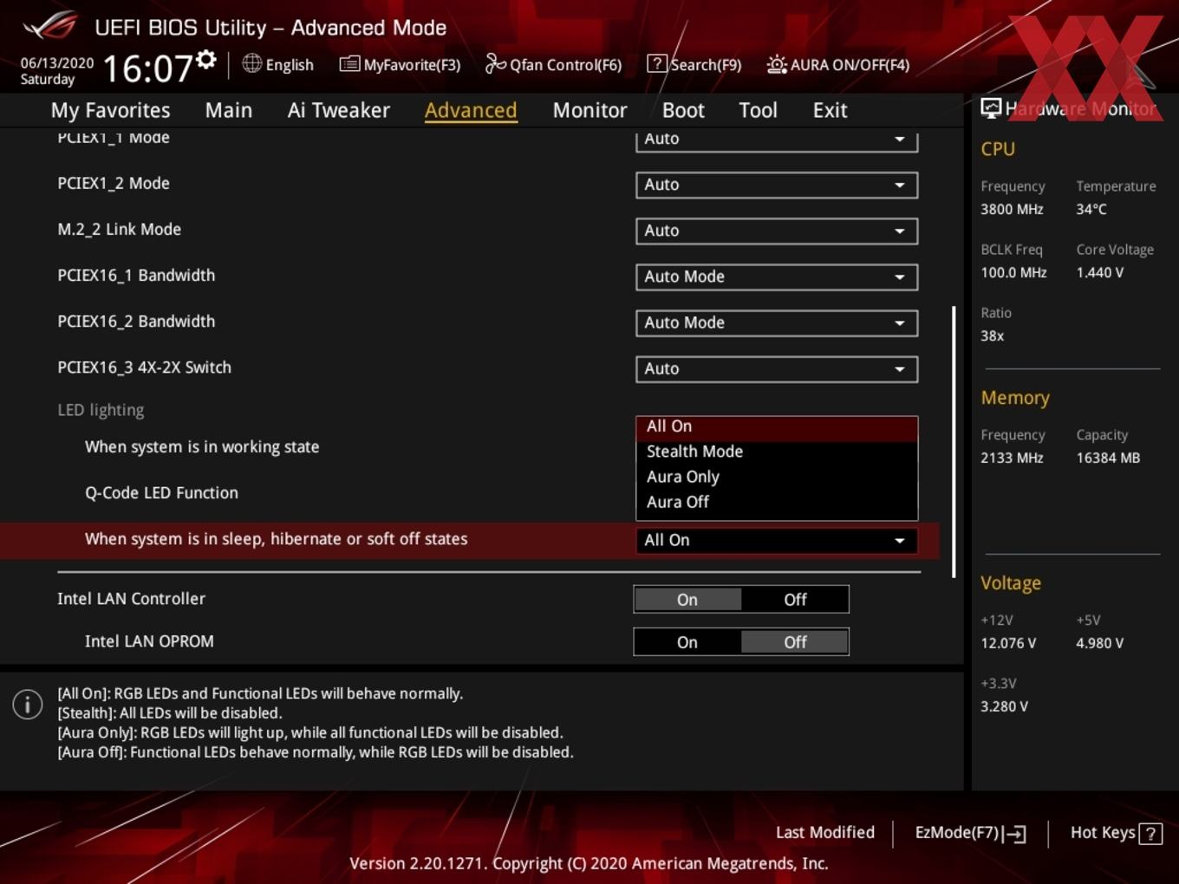Open the sleep states LED dropdown
1179x884 pixels.
pyautogui.click(x=777, y=540)
